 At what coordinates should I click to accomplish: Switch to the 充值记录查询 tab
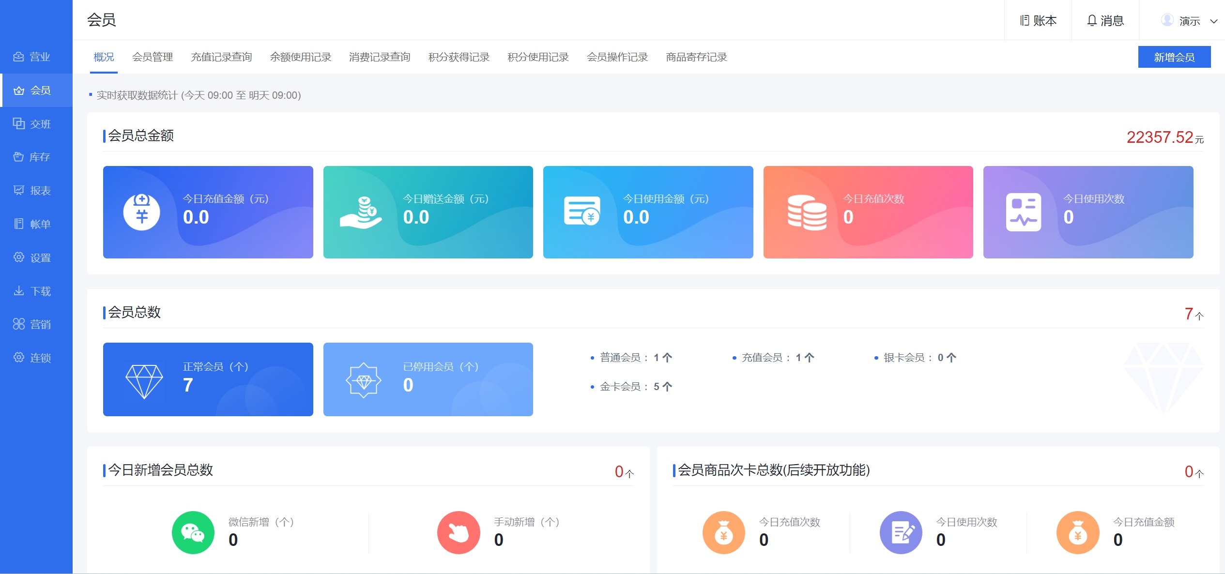[x=221, y=57]
